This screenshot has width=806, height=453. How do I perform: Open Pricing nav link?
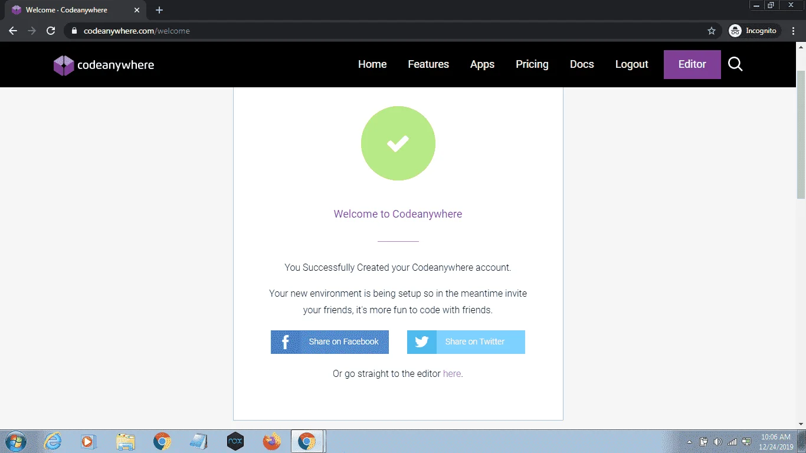[532, 64]
